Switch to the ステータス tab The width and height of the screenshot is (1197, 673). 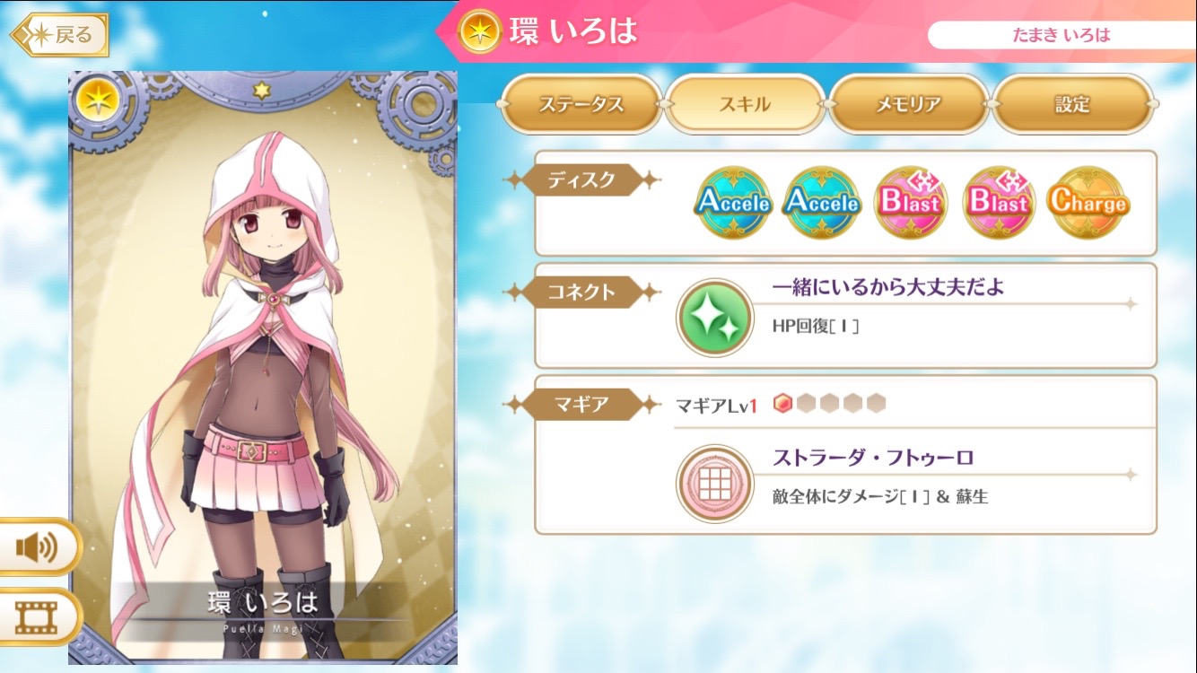[581, 104]
